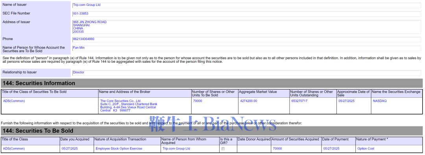The height and width of the screenshot is (155, 425).
Task: Click the Fan Min person name field
Action: tap(246, 48)
